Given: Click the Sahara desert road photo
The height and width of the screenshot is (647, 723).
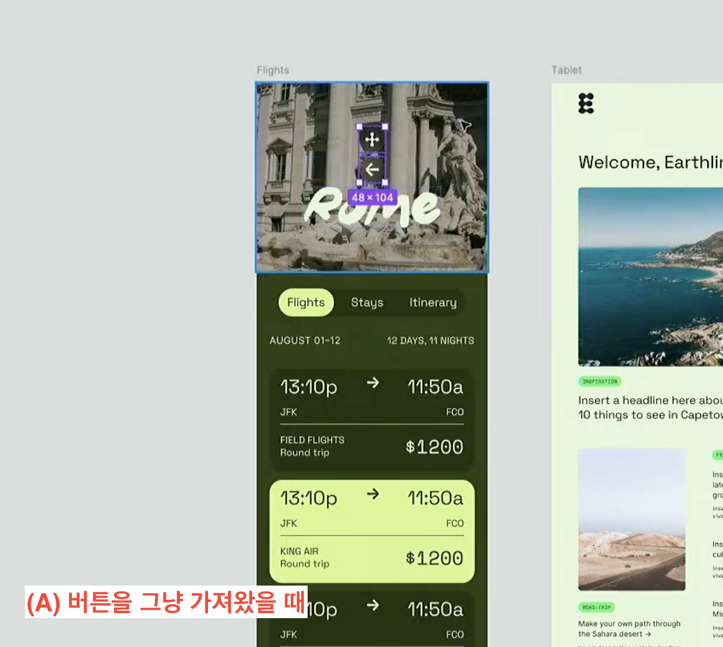Looking at the screenshot, I should pyautogui.click(x=632, y=519).
